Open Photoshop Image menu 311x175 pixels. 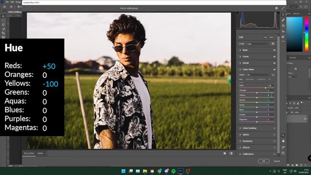[18, 2]
